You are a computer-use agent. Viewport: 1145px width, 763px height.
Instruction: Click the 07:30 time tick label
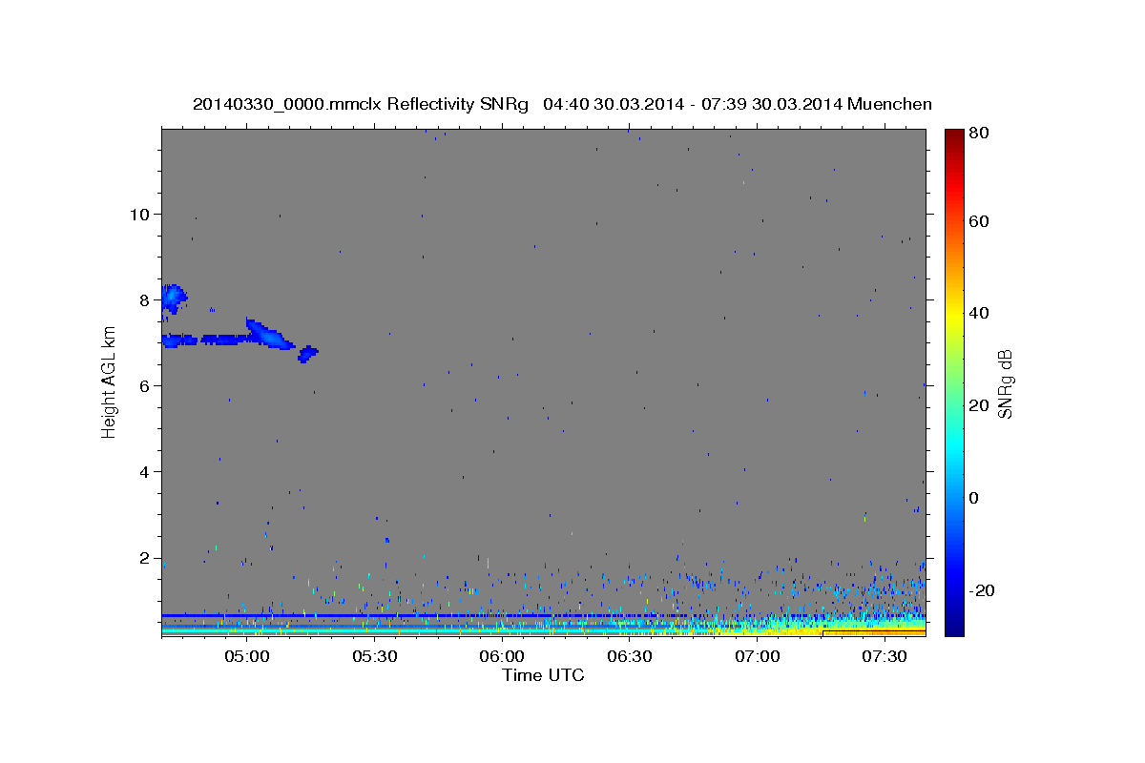pyautogui.click(x=885, y=657)
